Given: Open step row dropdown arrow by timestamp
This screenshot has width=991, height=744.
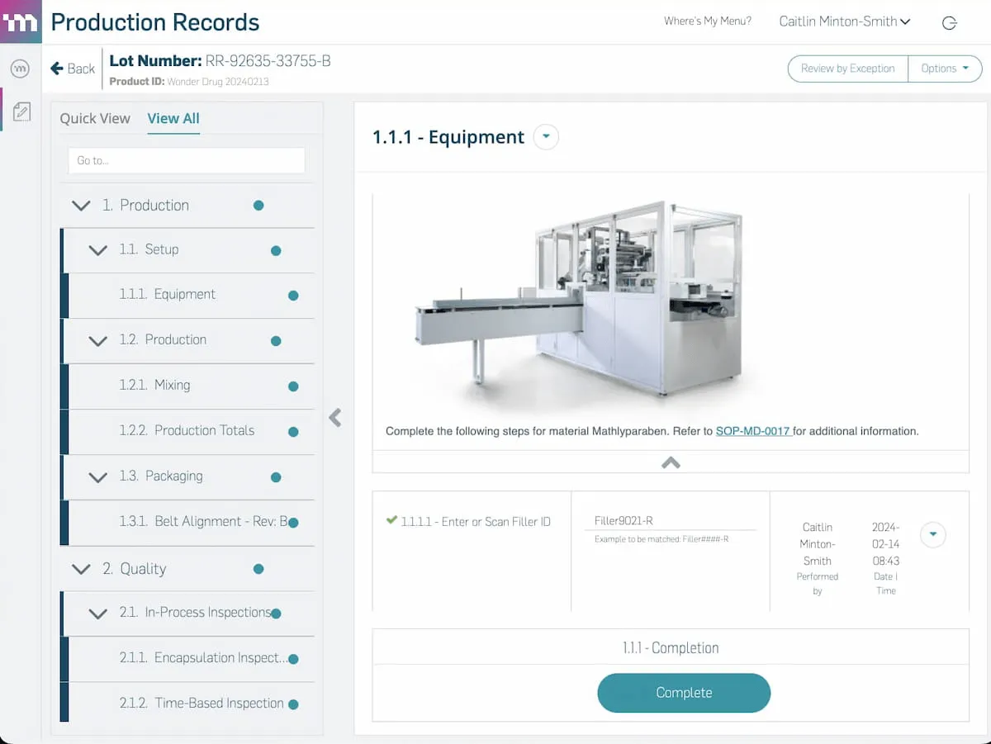Looking at the screenshot, I should (x=933, y=534).
